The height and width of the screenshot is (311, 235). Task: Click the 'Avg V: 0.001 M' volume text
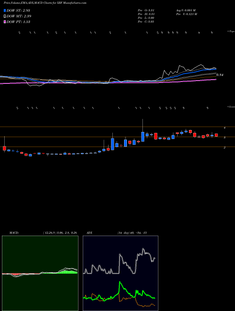click(x=186, y=10)
